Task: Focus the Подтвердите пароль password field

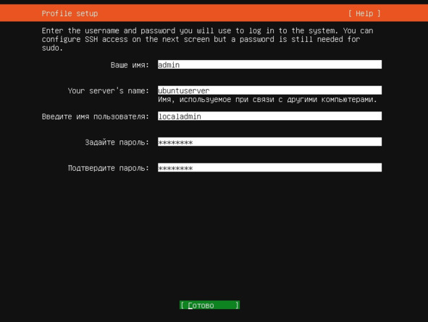Action: pyautogui.click(x=269, y=167)
